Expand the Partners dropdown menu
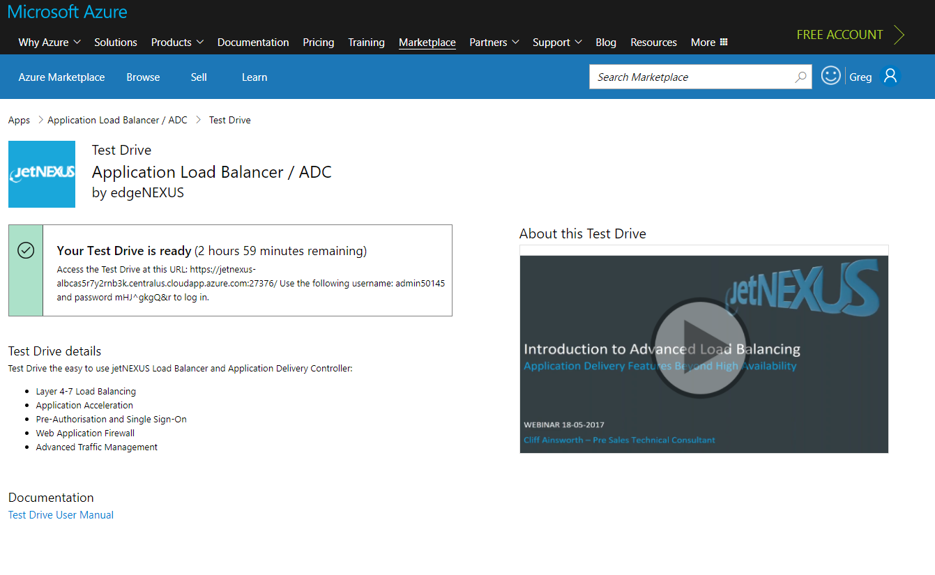 (494, 43)
